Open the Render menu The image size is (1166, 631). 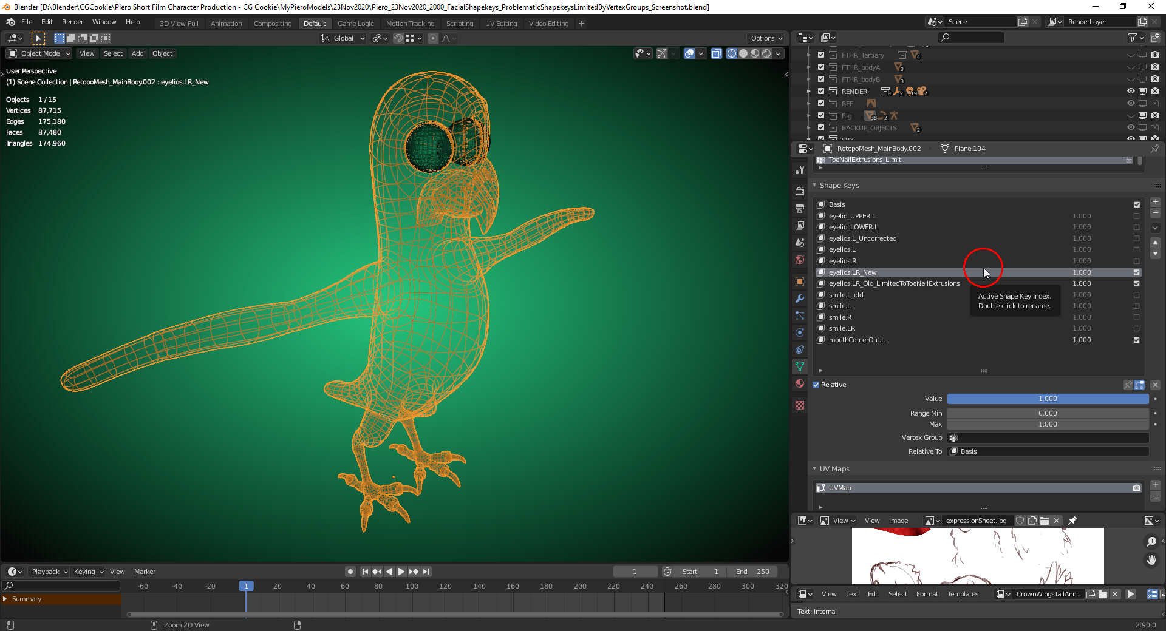(x=72, y=22)
